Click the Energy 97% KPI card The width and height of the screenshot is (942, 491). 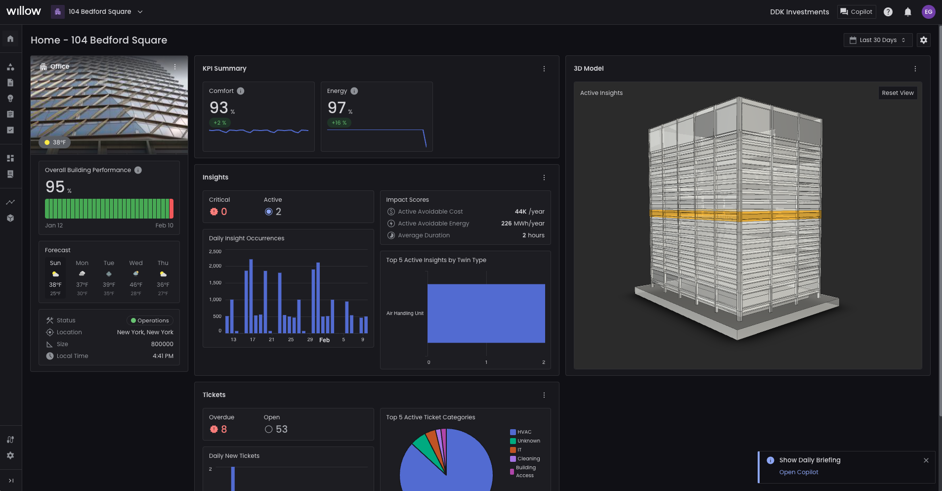point(377,117)
